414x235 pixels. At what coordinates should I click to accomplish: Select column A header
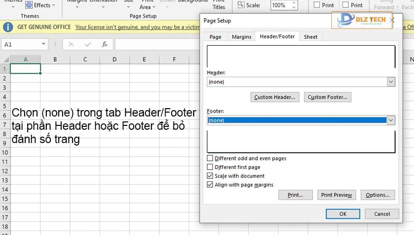click(x=26, y=59)
